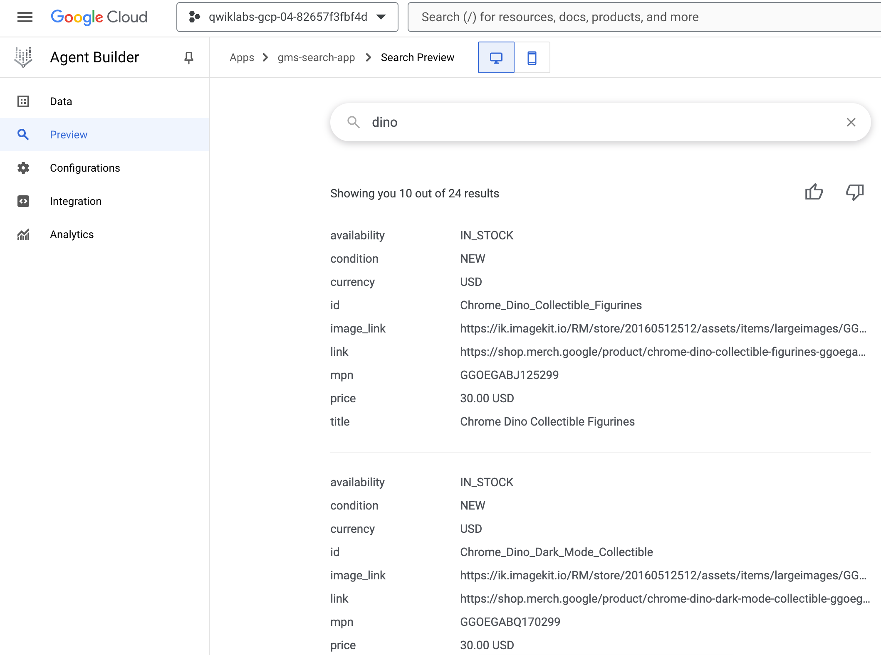Open first result's imagekit image_link URL

(x=663, y=328)
